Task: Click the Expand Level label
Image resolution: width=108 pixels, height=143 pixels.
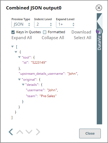Action: click(65, 19)
